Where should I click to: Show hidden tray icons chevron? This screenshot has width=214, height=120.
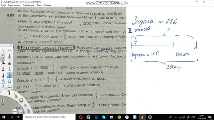176,117
